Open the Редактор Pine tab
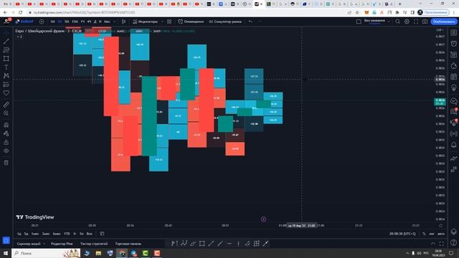Viewport: 459px width, 258px height. (x=62, y=244)
